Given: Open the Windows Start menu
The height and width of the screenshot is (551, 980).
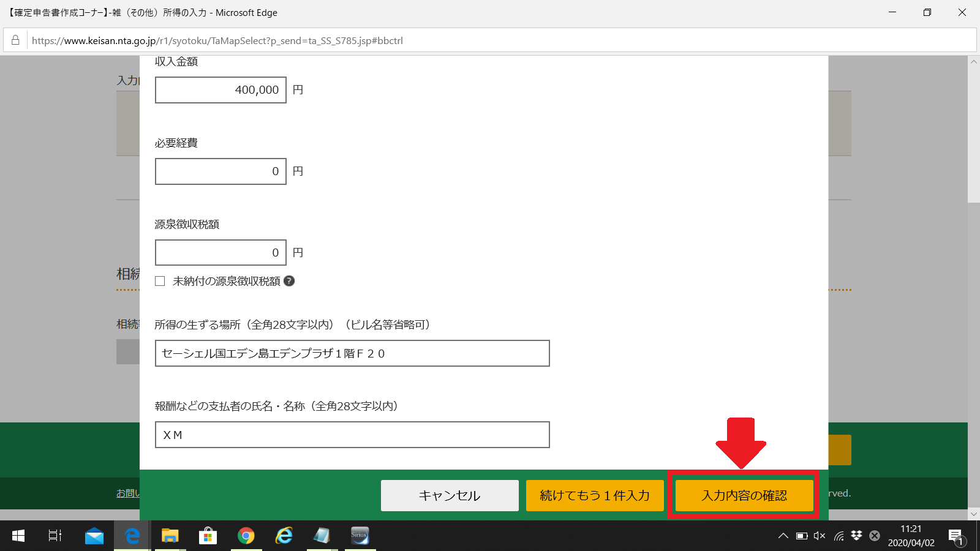Looking at the screenshot, I should [17, 536].
